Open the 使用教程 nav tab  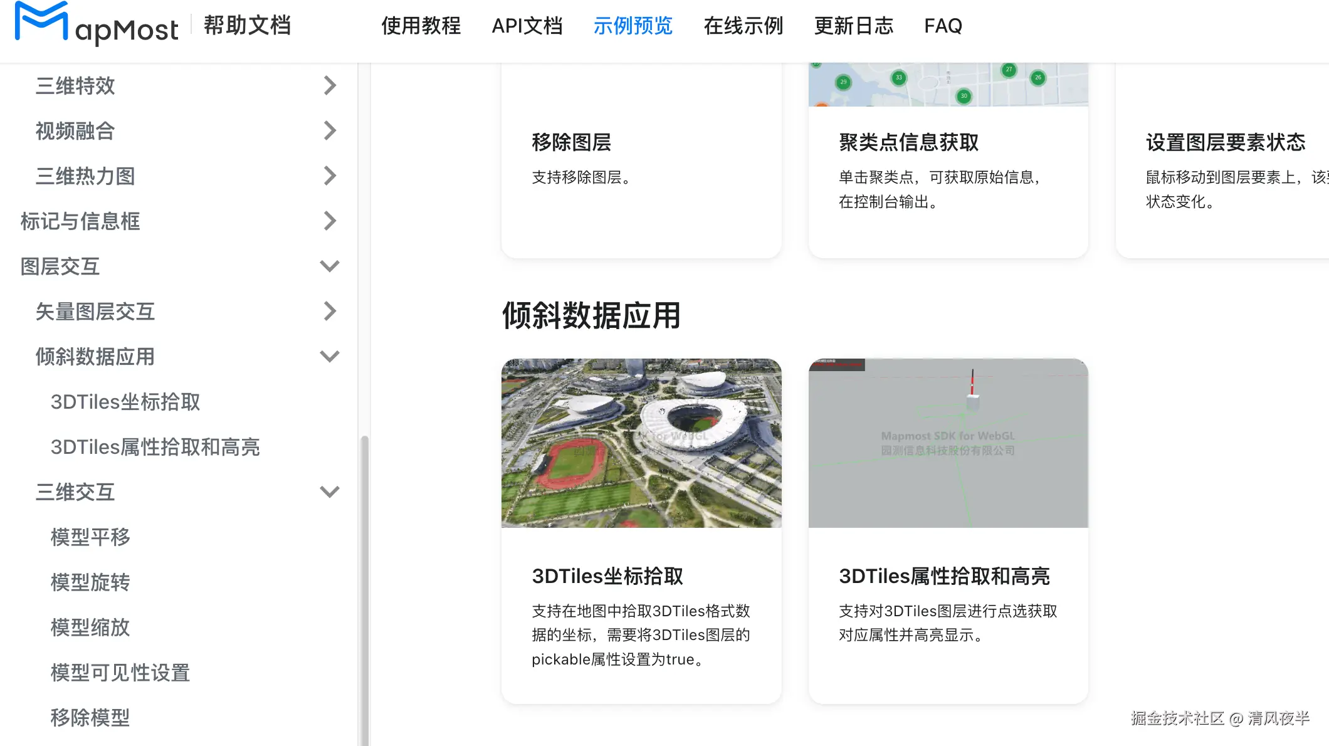[x=421, y=26]
